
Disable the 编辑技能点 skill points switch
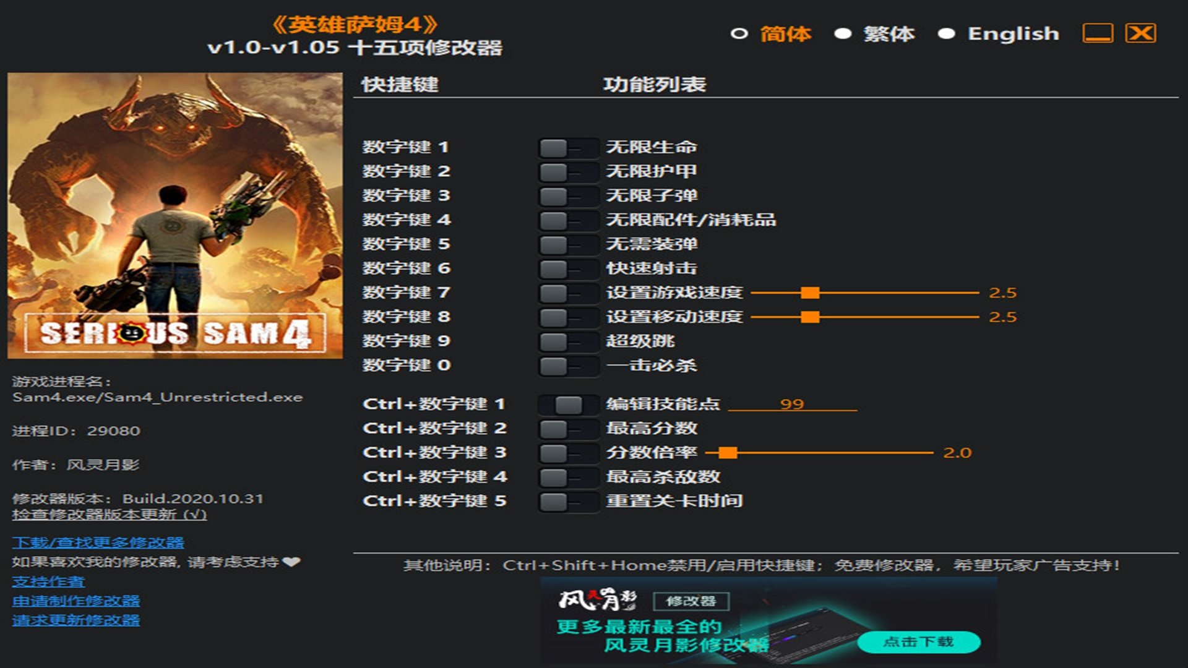pyautogui.click(x=568, y=405)
